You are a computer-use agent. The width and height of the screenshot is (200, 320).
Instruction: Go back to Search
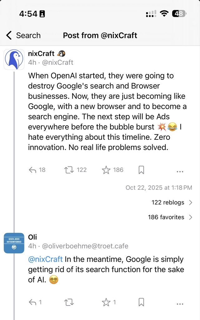(23, 35)
